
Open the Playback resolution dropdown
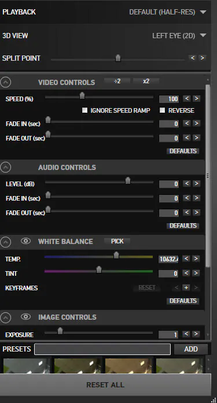coord(168,12)
